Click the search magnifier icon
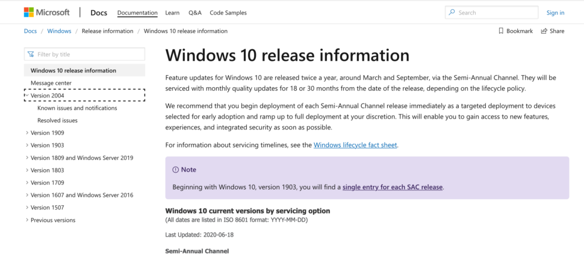 452,12
